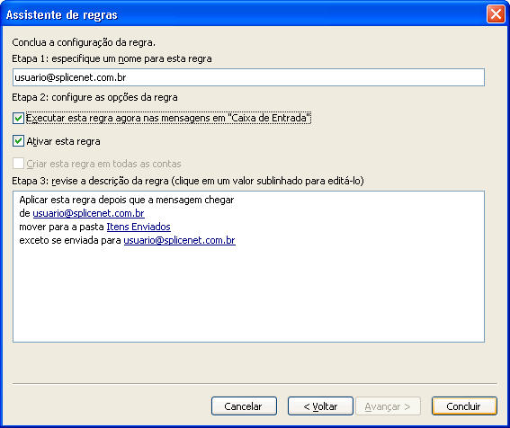Click the Cancelar button

click(244, 406)
